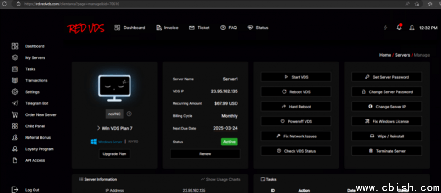Click the Servers breadcrumb link
The height and width of the screenshot is (193, 441).
tap(402, 55)
